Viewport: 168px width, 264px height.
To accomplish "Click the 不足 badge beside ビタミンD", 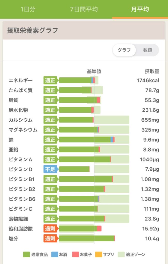I will [x=50, y=169].
